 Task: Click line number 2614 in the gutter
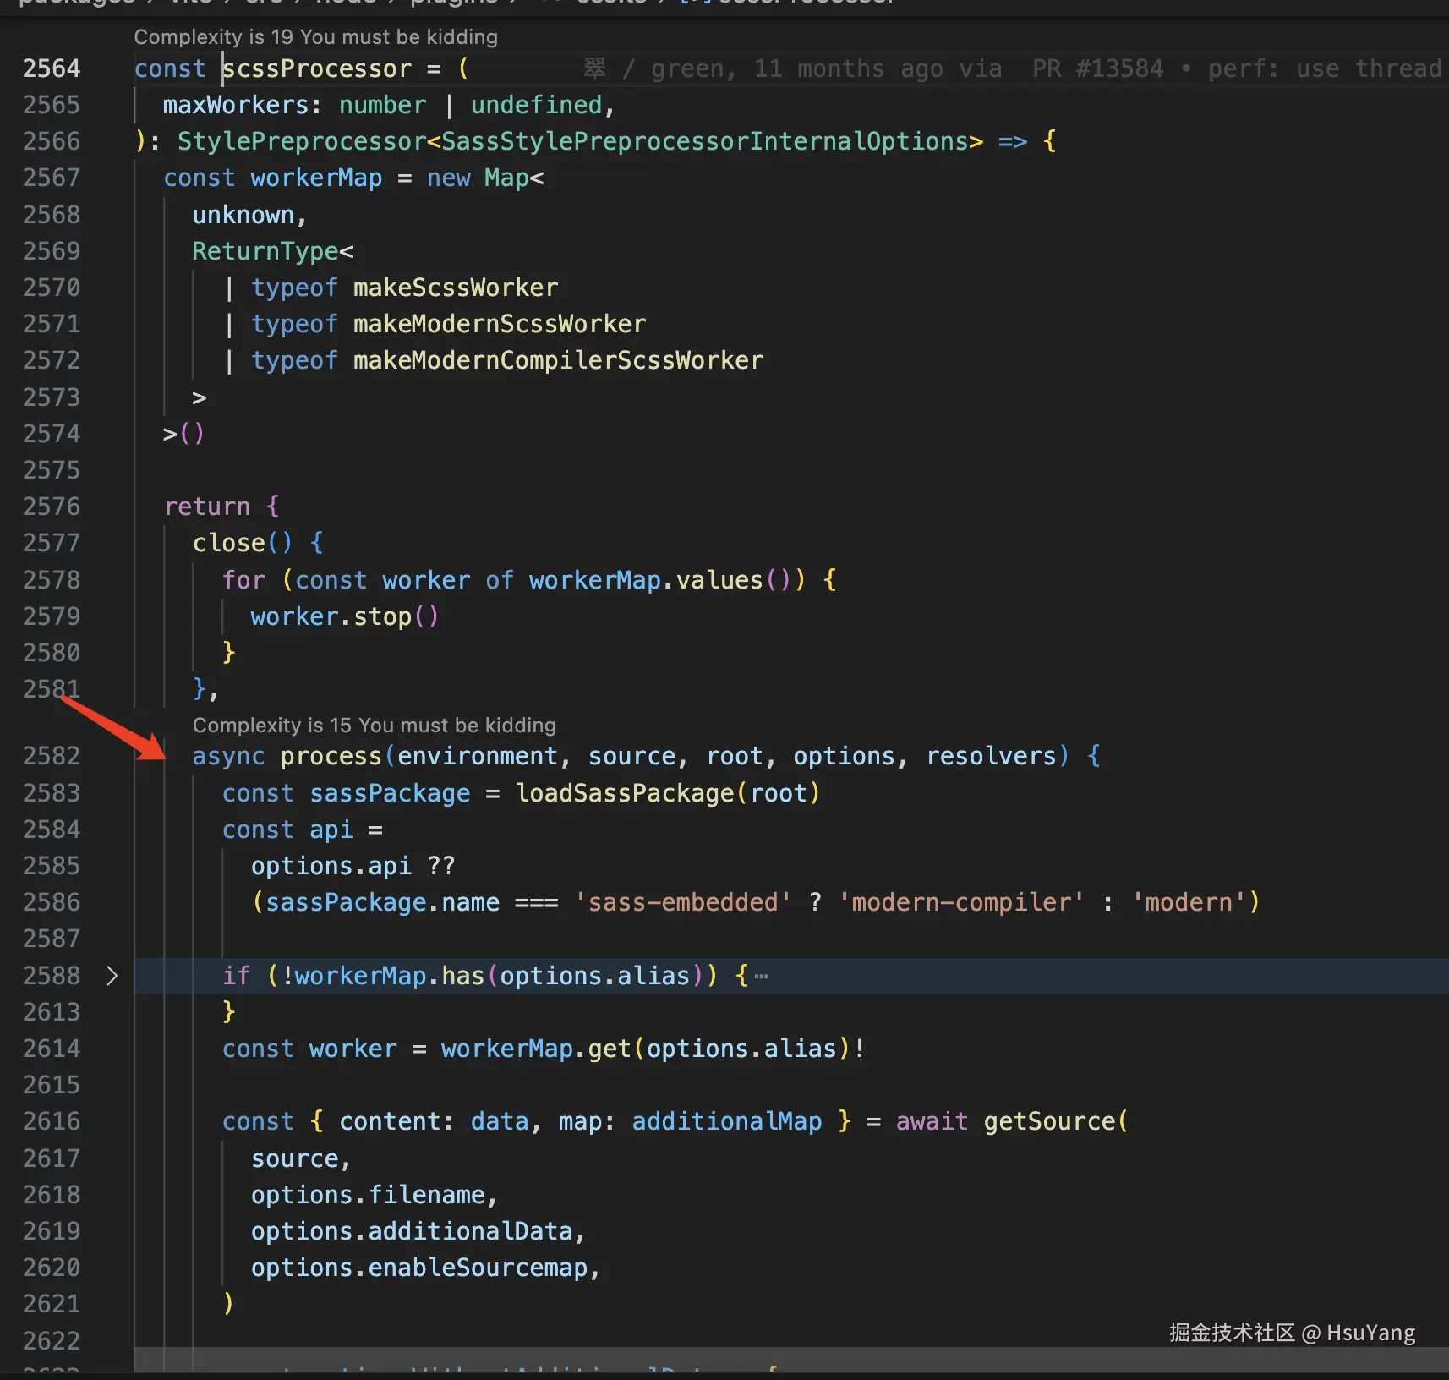click(52, 1049)
